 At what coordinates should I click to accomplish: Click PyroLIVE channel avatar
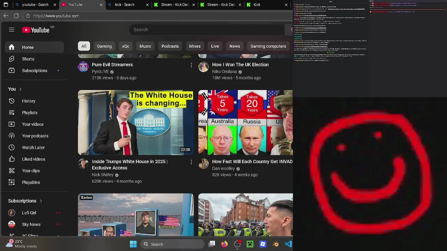coord(83,67)
